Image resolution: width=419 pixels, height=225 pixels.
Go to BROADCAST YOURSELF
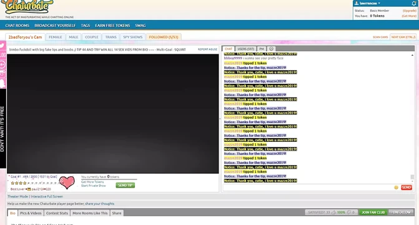55,26
